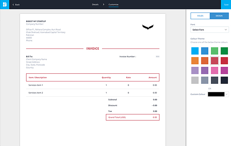Image resolution: width=231 pixels, height=146 pixels.
Task: Choose the crimson red theme colour
Action: [x=224, y=61]
